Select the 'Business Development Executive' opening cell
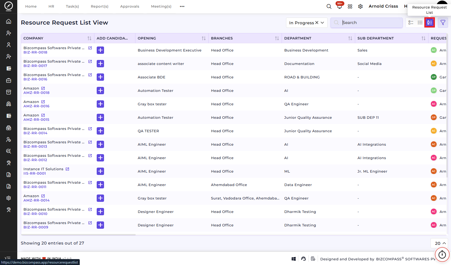Image resolution: width=451 pixels, height=265 pixels. click(x=170, y=50)
